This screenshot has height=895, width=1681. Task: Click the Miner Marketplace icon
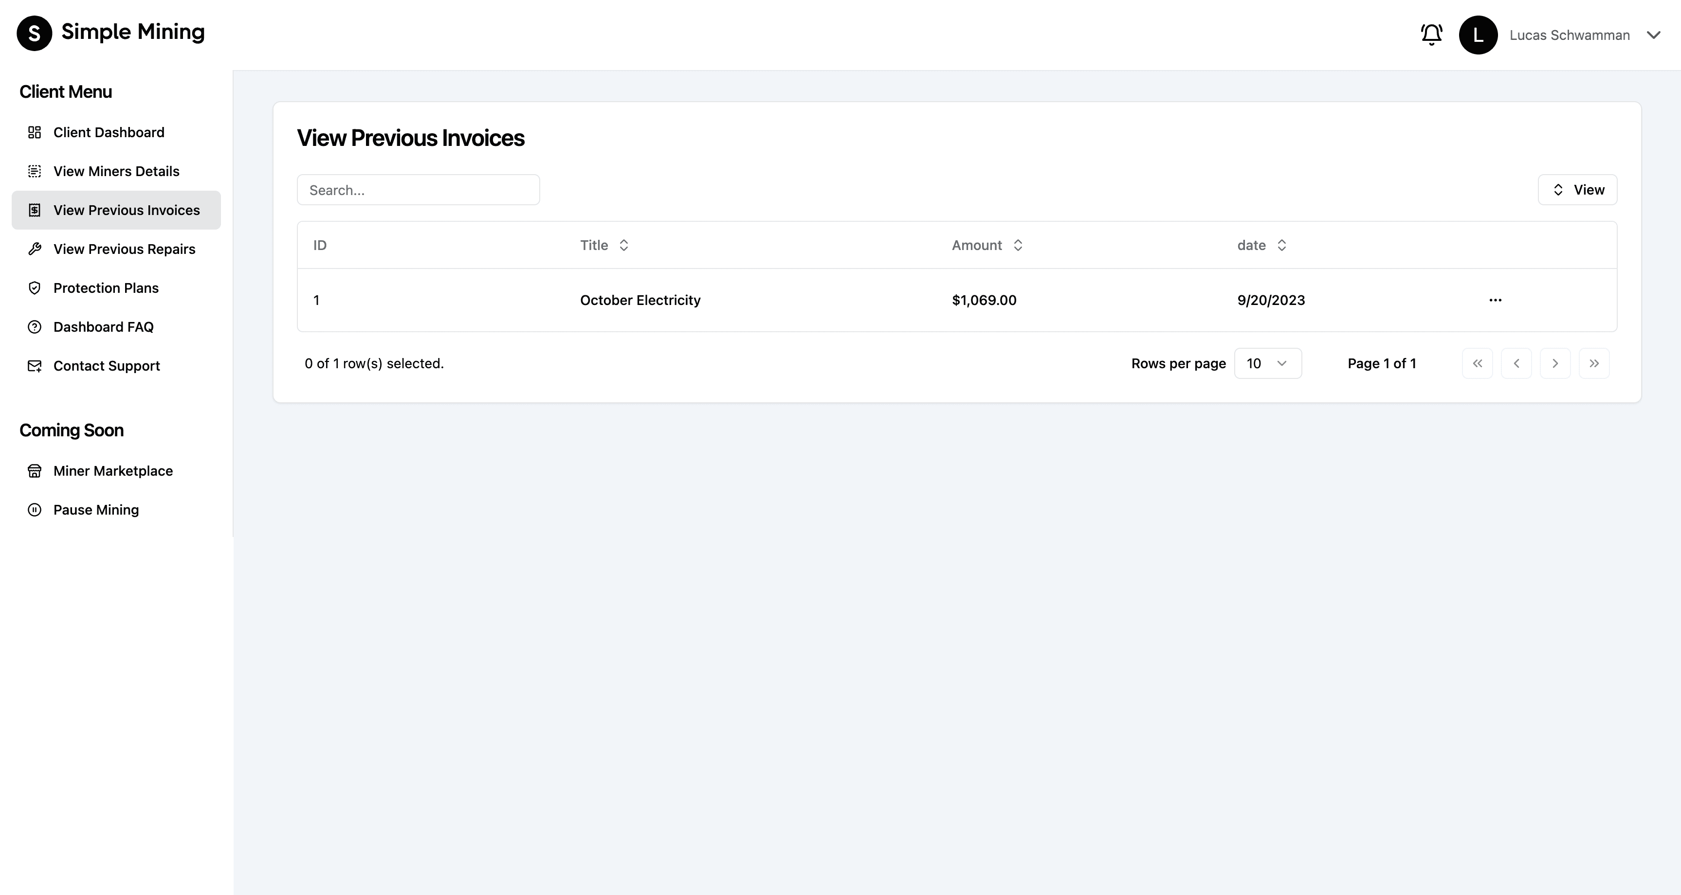35,470
